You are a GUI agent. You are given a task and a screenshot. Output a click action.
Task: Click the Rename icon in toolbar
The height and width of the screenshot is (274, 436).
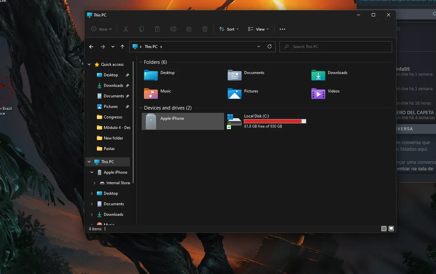(173, 29)
